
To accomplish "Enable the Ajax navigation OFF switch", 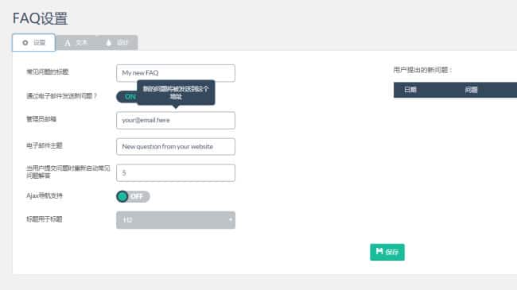I will 133,196.
